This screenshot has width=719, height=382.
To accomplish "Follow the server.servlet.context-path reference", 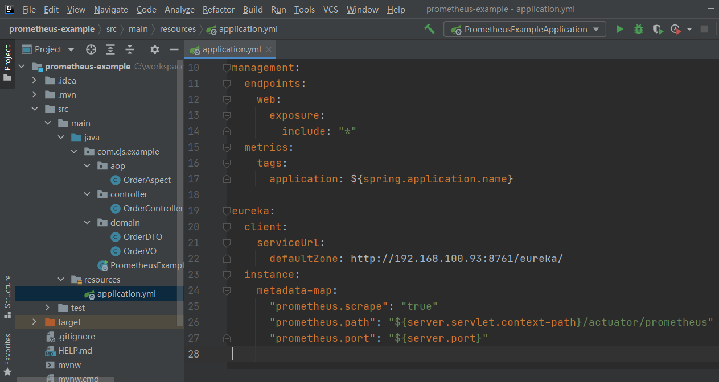I will click(x=492, y=322).
